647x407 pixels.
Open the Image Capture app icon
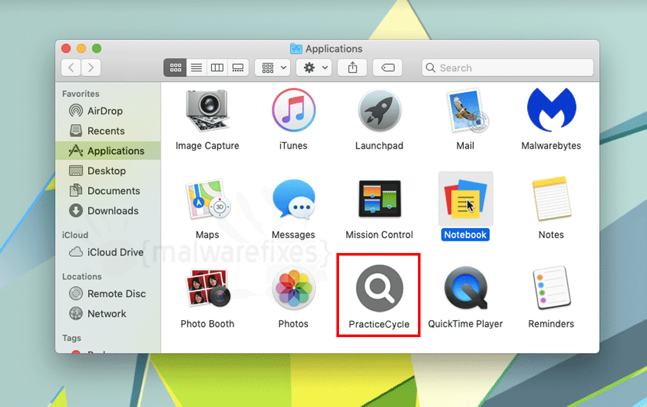coord(207,110)
